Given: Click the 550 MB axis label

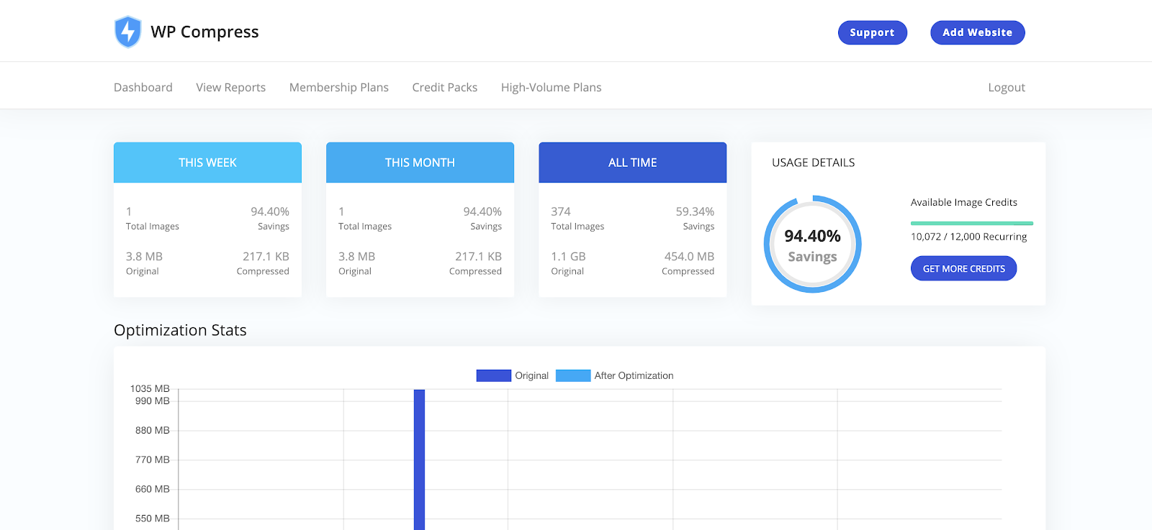Looking at the screenshot, I should coord(153,518).
